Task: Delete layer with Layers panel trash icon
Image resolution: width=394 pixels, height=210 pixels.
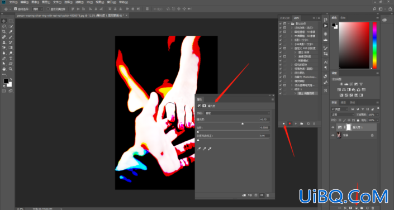Action: [373, 208]
